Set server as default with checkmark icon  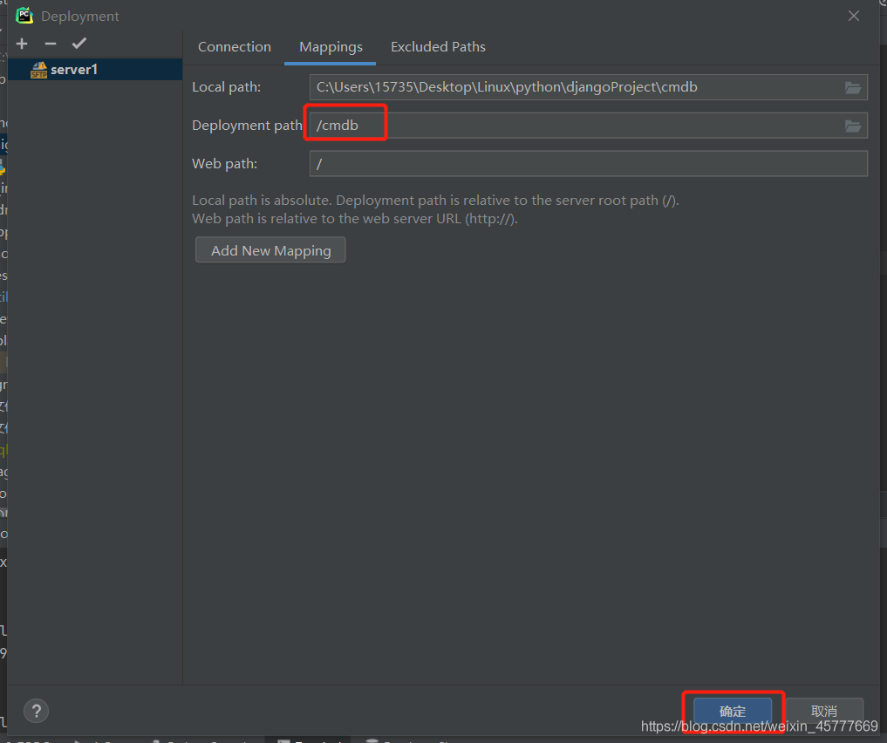79,44
